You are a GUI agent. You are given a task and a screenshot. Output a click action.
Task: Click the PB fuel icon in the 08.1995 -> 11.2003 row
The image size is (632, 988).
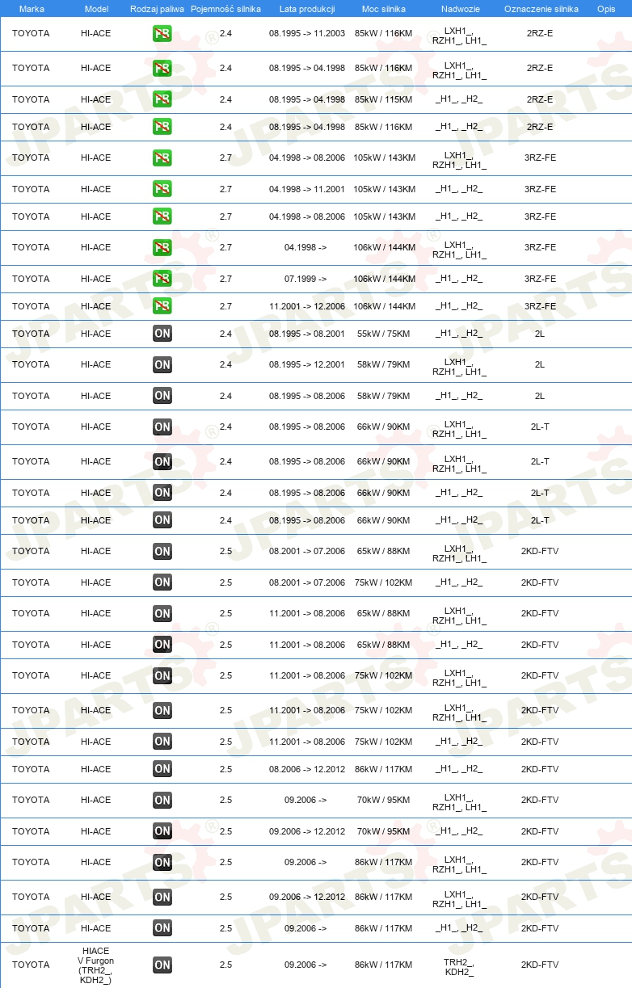click(x=162, y=34)
